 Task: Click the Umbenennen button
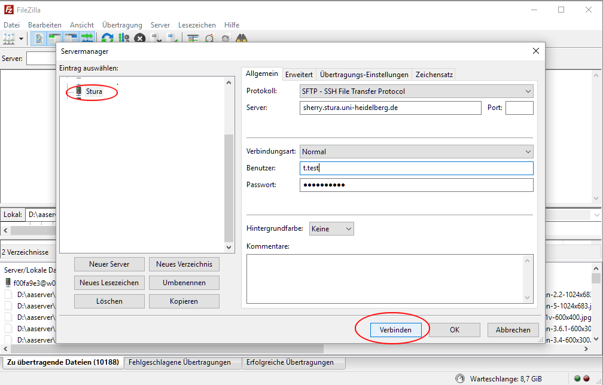pyautogui.click(x=184, y=282)
